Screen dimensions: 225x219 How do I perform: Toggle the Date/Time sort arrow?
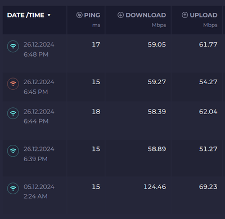(49, 15)
